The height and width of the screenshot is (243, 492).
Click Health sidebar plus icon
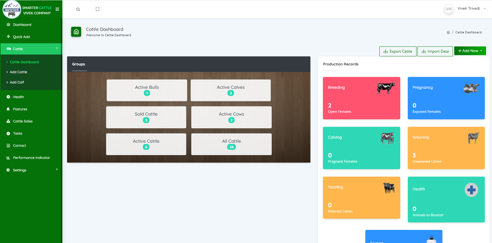pos(8,97)
